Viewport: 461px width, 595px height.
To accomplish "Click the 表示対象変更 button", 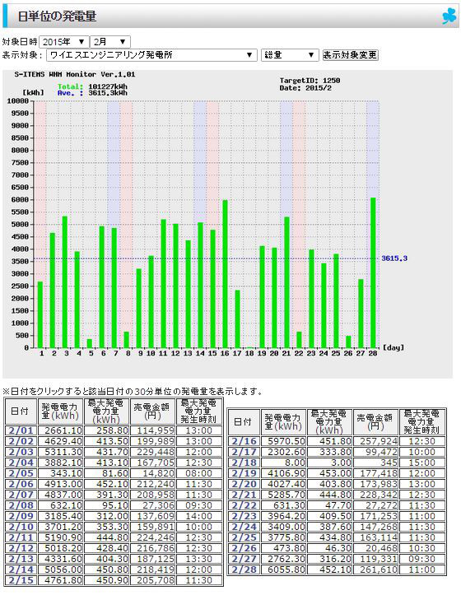I will [x=350, y=55].
